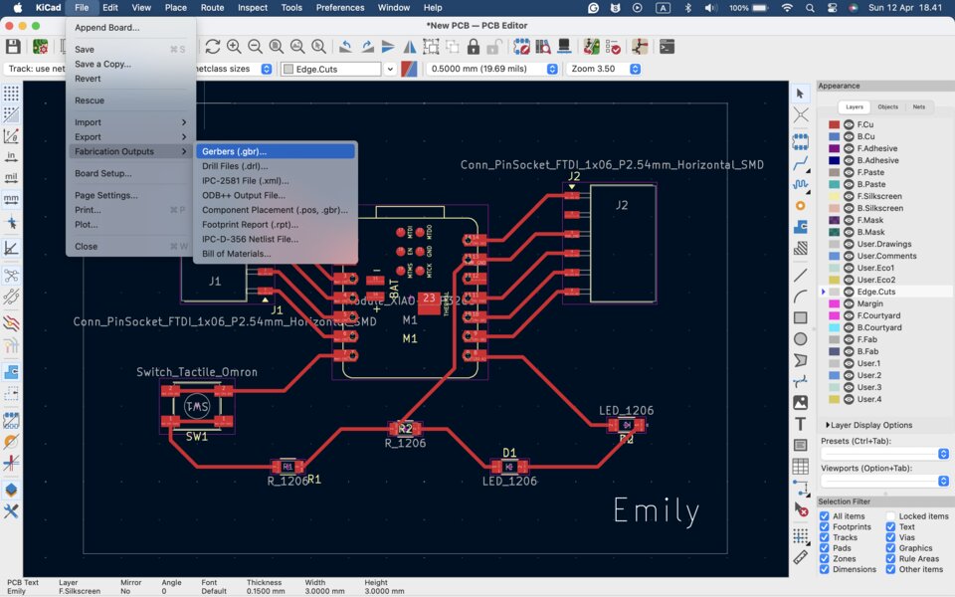Screen dimensions: 955x597
Task: Open the Footprint Library Browser icon
Action: [543, 47]
